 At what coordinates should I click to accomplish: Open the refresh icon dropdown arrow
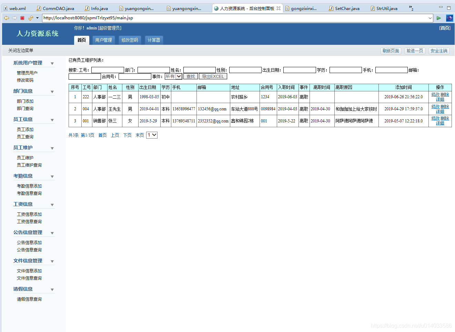(37, 18)
